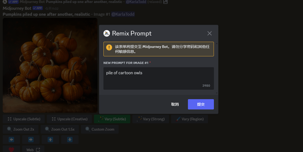The height and width of the screenshot is (152, 303).
Task: Click the pan left arrow button
Action: click(x=11, y=140)
